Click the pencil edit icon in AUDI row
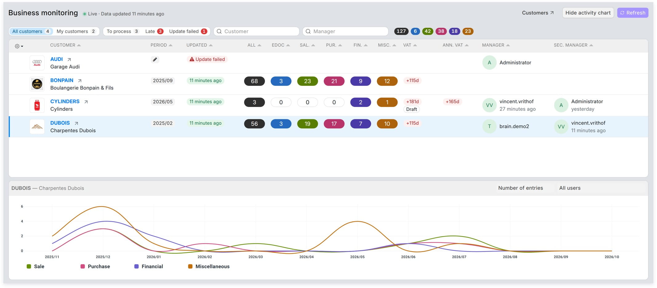Viewport: 657px width, 288px height. pyautogui.click(x=155, y=60)
